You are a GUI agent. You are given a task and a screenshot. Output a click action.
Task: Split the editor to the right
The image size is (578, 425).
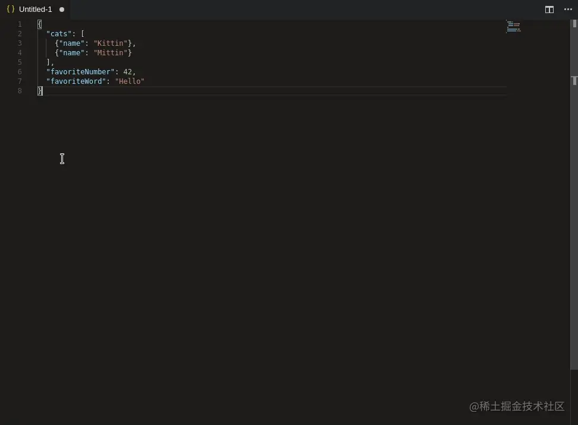pos(549,10)
